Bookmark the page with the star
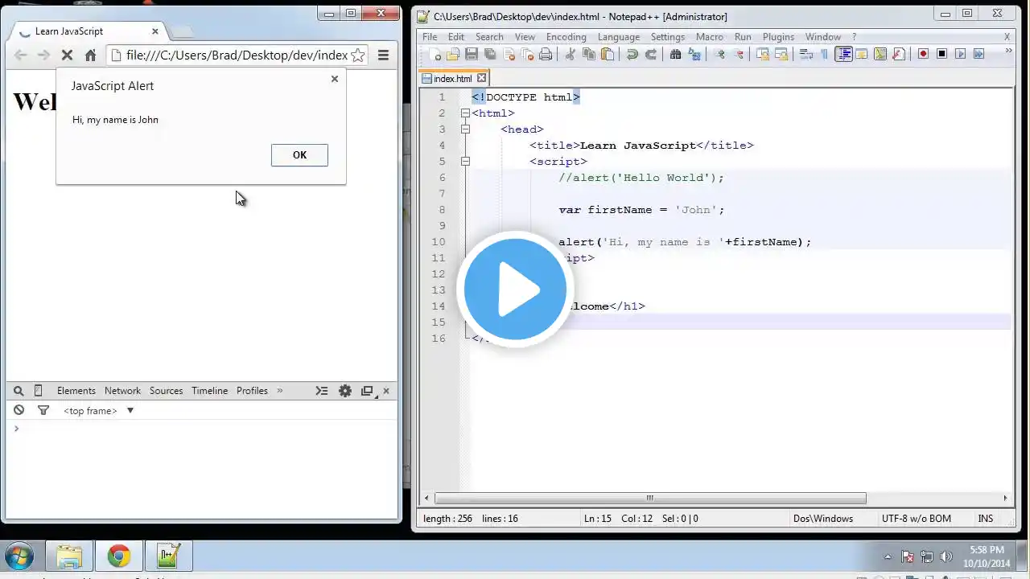The height and width of the screenshot is (579, 1030). pos(358,55)
